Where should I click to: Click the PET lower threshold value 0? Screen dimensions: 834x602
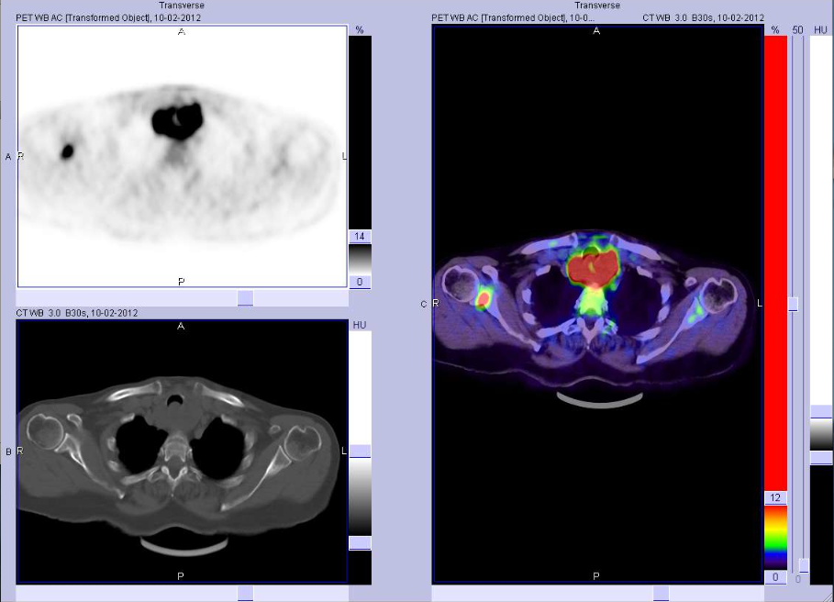(x=360, y=282)
